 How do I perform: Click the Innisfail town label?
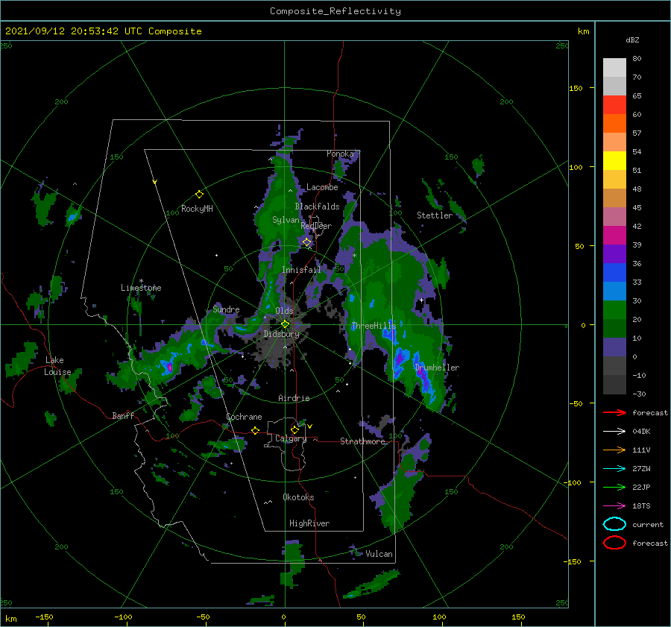pyautogui.click(x=301, y=270)
